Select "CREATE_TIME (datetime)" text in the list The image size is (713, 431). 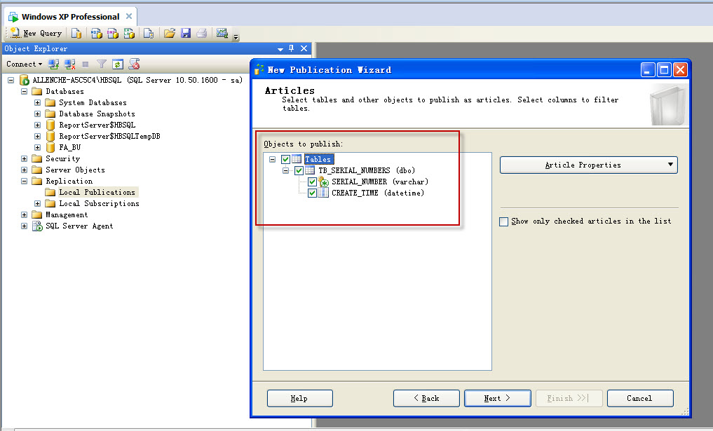(378, 193)
